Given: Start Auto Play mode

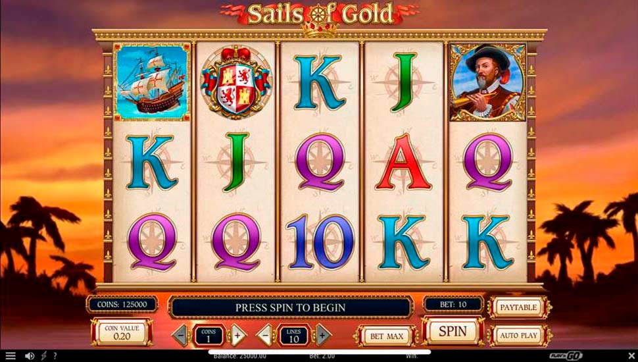Looking at the screenshot, I should (519, 336).
